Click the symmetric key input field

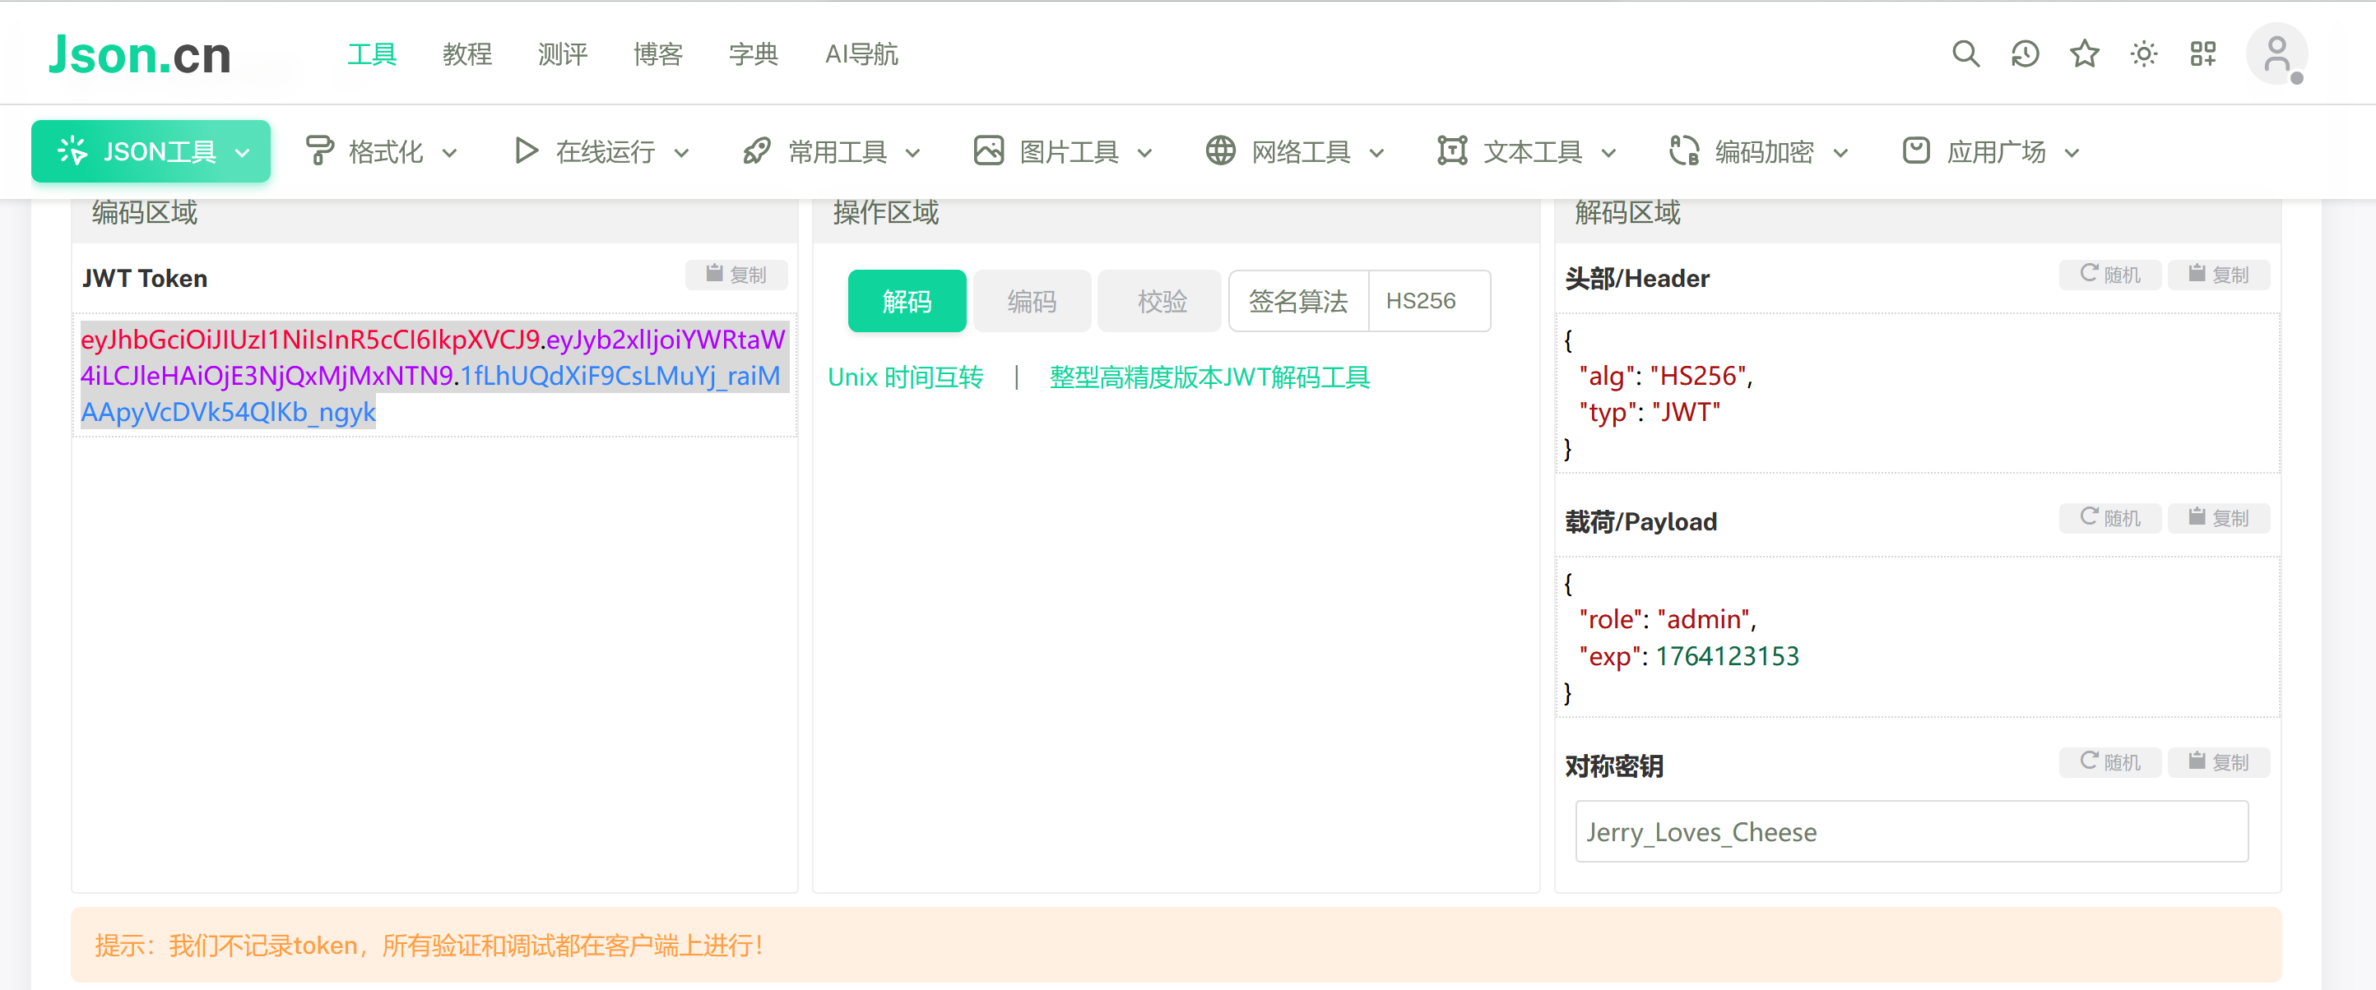click(x=1911, y=831)
